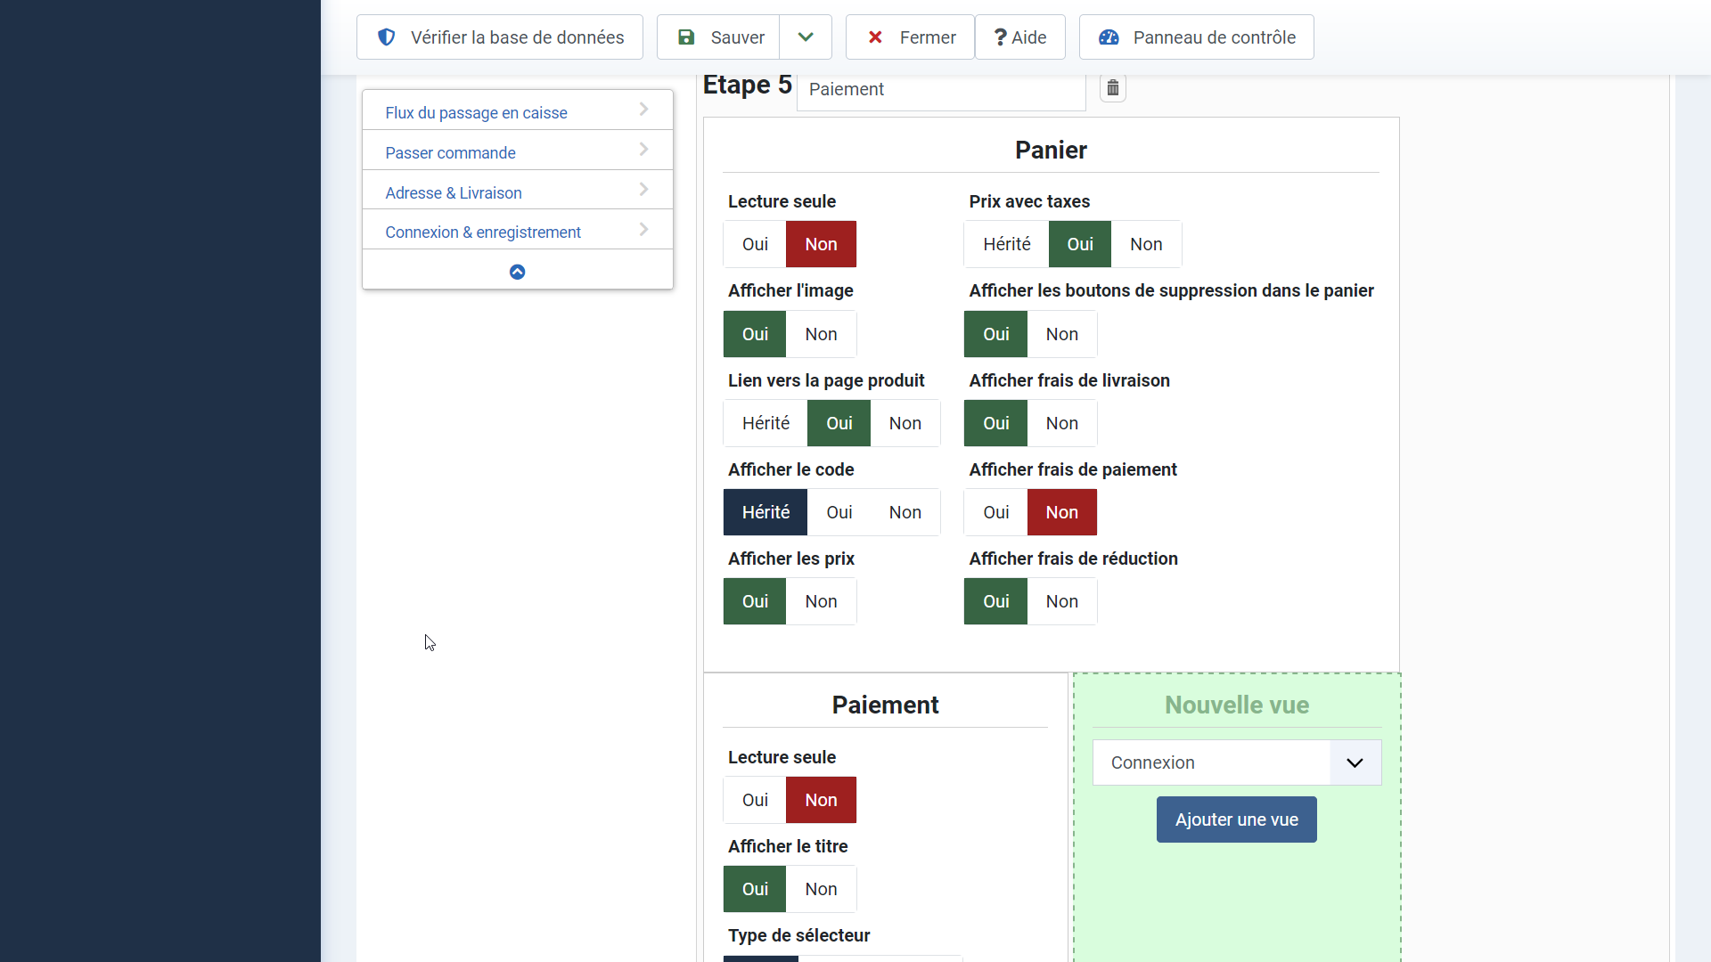Select Hérité for Prix avec taxes

click(x=1006, y=244)
